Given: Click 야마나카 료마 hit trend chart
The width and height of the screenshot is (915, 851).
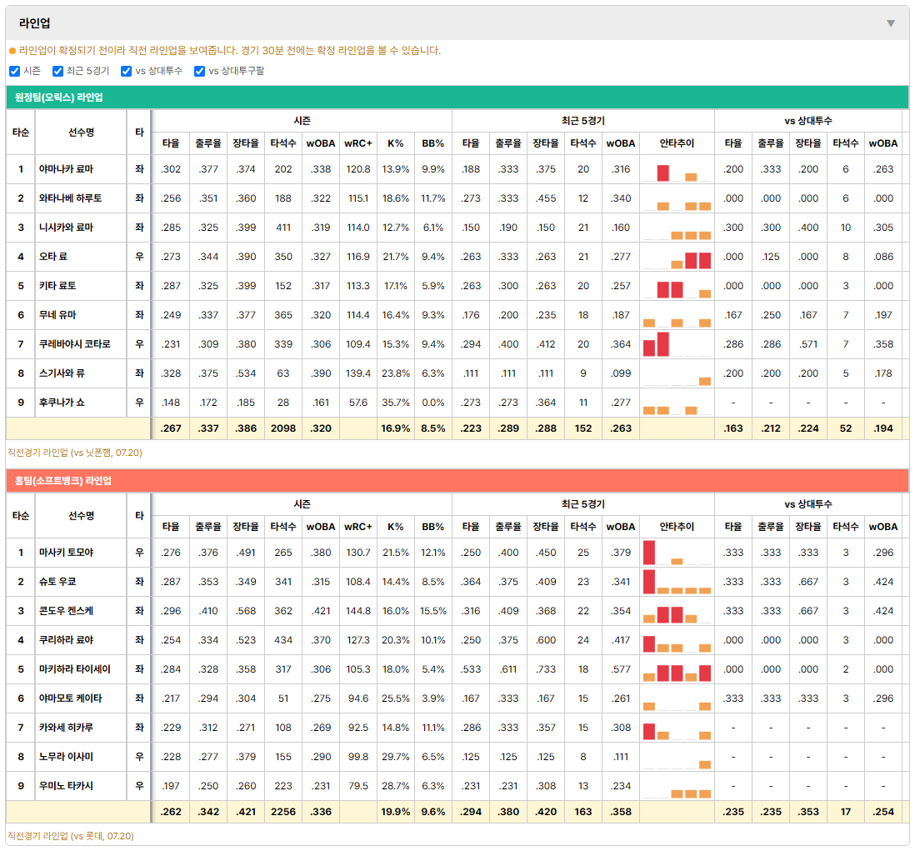Looking at the screenshot, I should 677,170.
